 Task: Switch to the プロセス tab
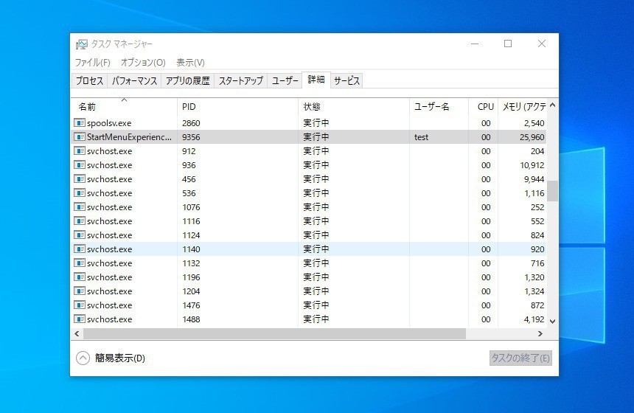tap(90, 80)
